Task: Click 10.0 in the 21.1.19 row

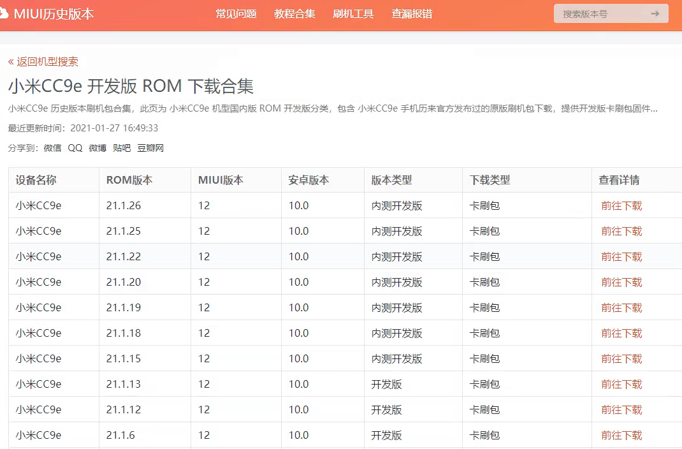Action: [298, 308]
